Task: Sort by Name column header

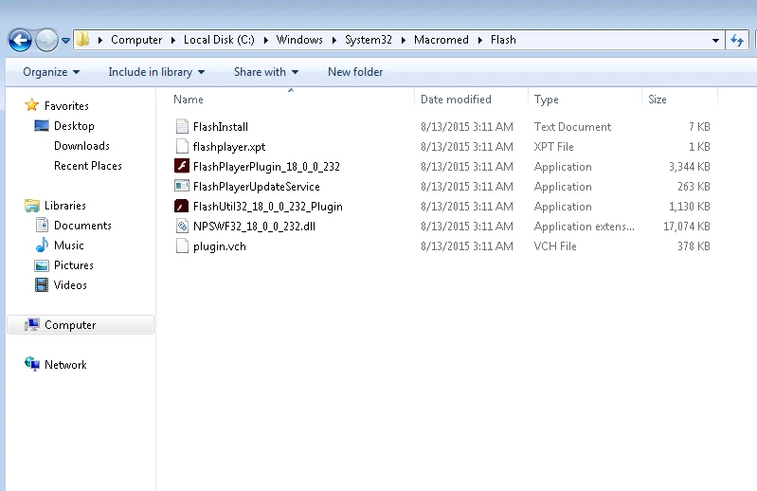Action: pos(189,100)
